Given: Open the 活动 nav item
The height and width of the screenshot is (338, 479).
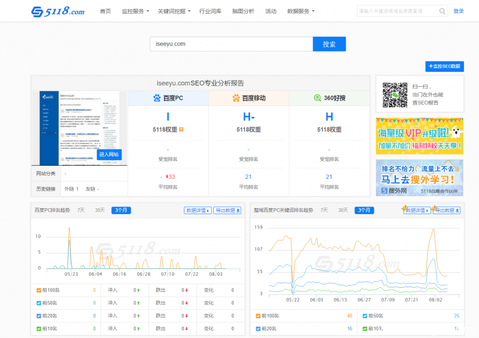Looking at the screenshot, I should coord(271,11).
